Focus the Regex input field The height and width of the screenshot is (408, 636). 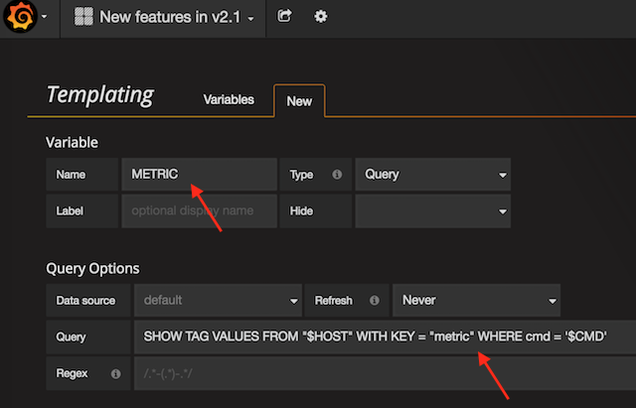pyautogui.click(x=383, y=374)
